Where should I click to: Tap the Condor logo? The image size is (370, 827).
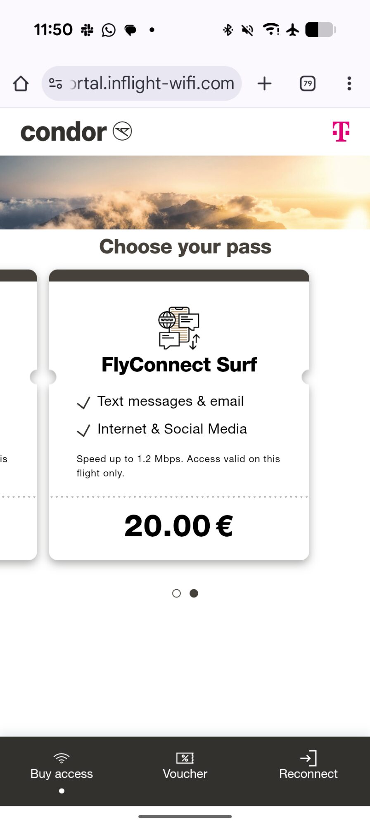point(76,132)
